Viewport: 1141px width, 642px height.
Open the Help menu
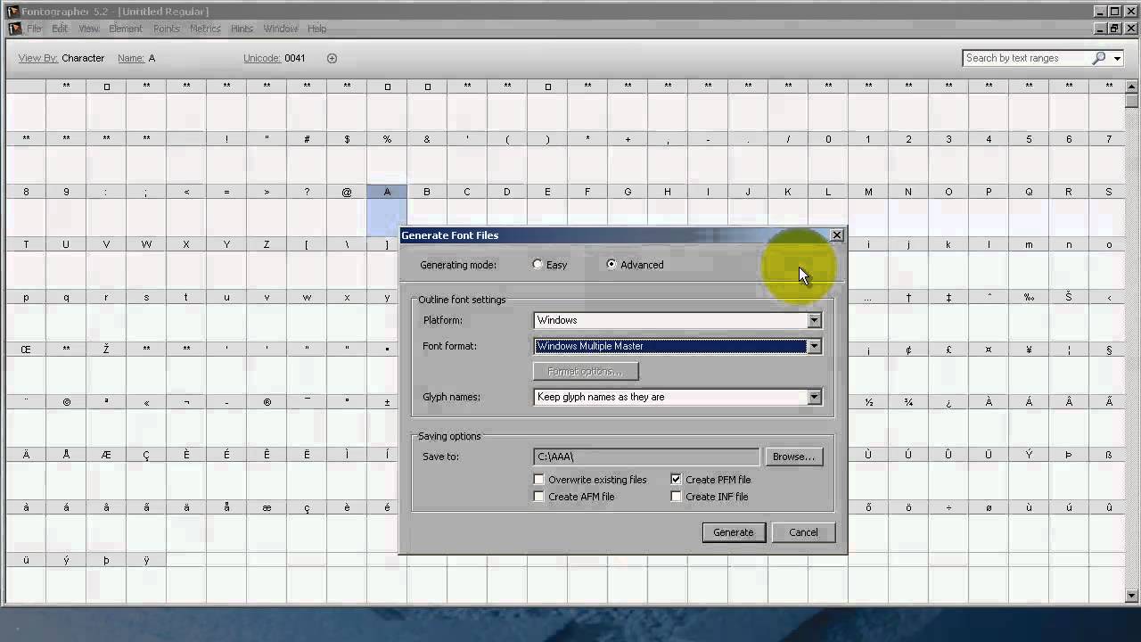click(317, 29)
